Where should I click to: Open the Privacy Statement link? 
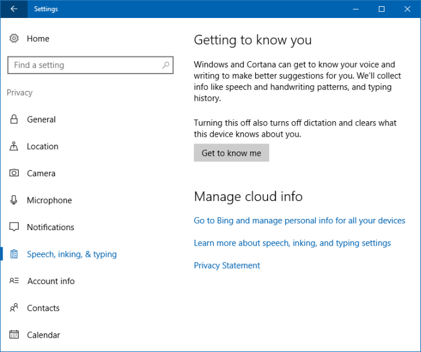click(x=227, y=265)
